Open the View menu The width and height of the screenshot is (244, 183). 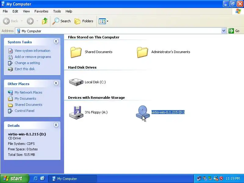click(x=26, y=11)
